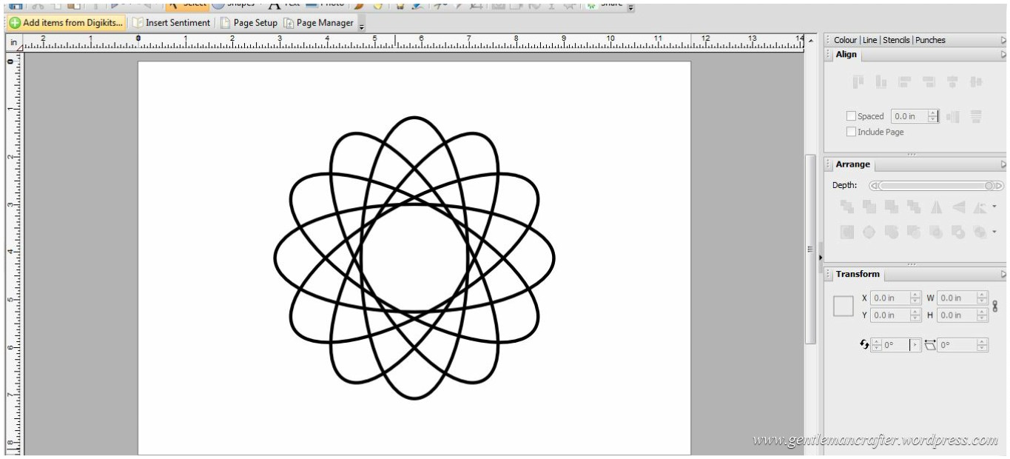Expand the Align panel options
The width and height of the screenshot is (1010, 459).
pos(1003,55)
